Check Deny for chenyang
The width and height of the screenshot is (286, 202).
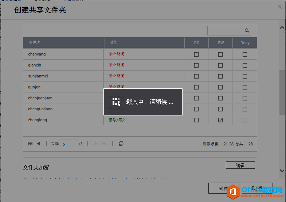(x=245, y=54)
